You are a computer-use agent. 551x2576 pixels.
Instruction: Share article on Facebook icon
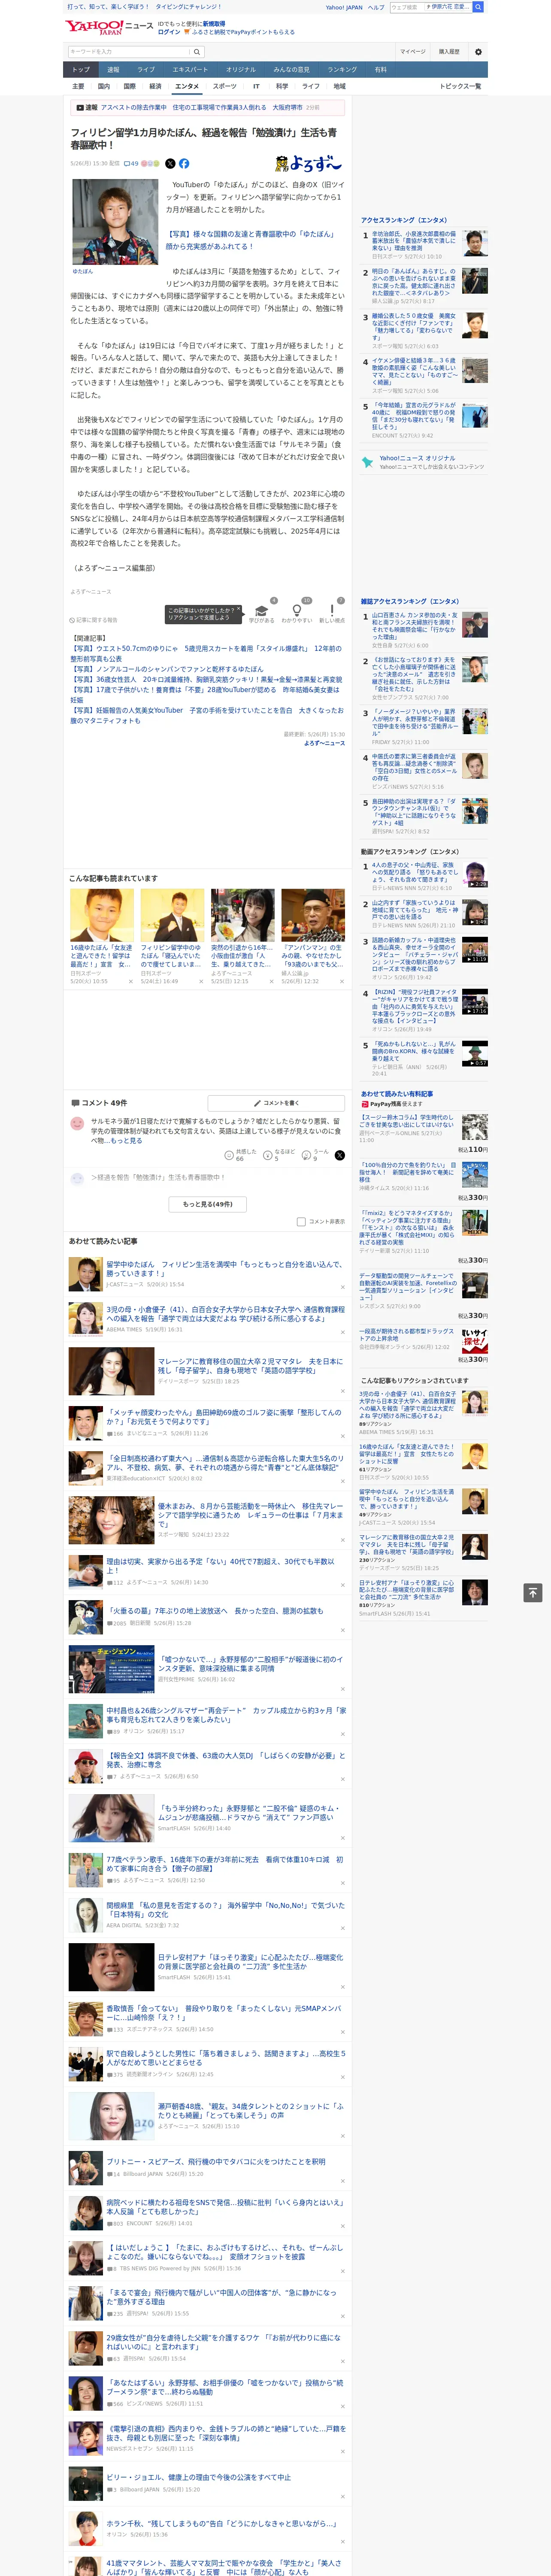184,163
